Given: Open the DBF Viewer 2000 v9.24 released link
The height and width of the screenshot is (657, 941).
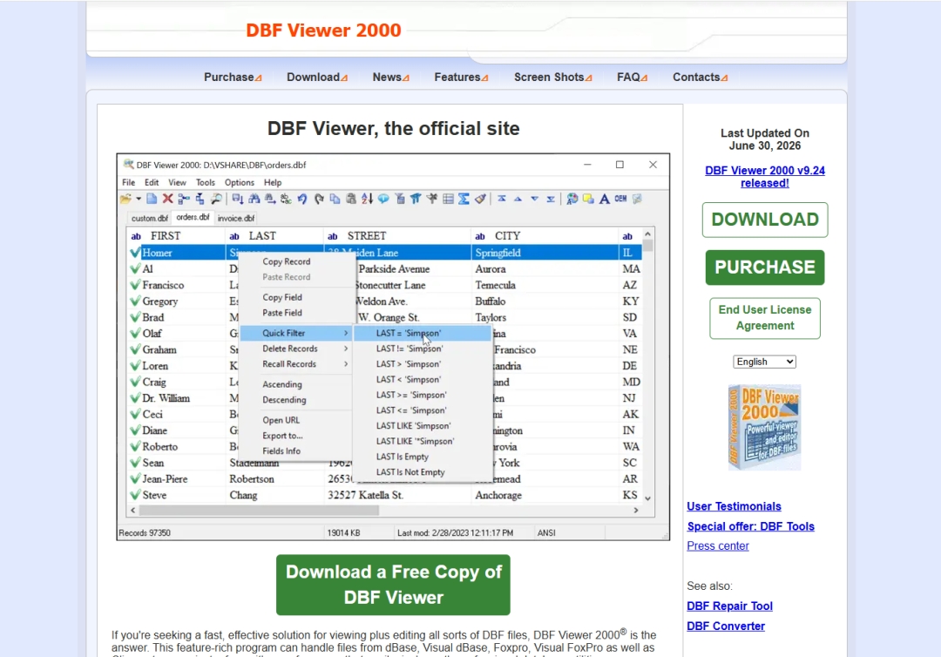Looking at the screenshot, I should (x=765, y=177).
